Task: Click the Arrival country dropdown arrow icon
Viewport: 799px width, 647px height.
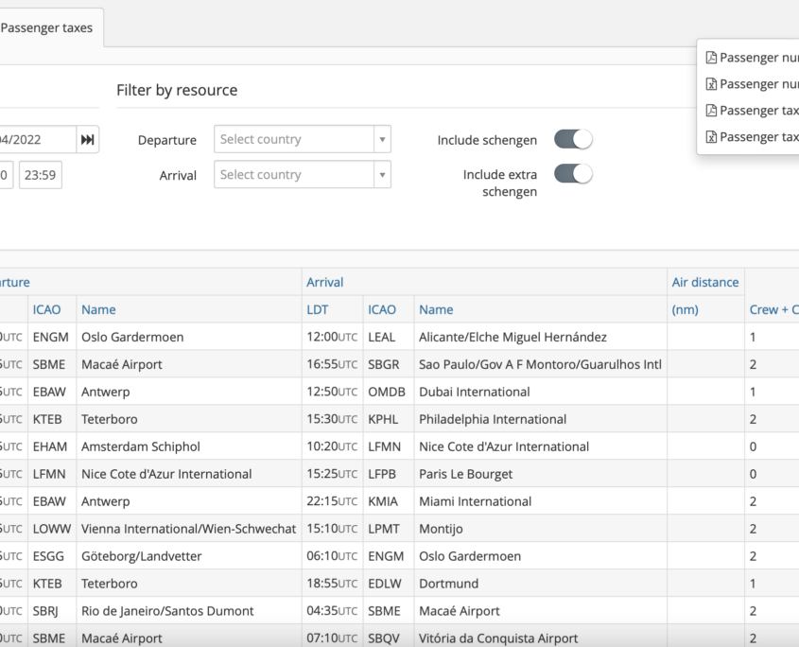Action: click(x=382, y=174)
